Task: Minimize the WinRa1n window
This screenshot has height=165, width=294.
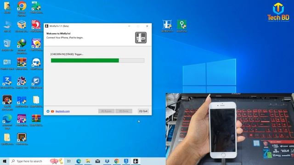Action: click(129, 26)
